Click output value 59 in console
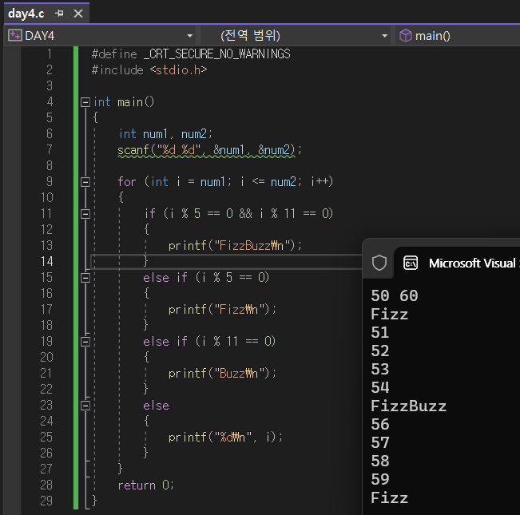Image resolution: width=520 pixels, height=515 pixels. [380, 480]
